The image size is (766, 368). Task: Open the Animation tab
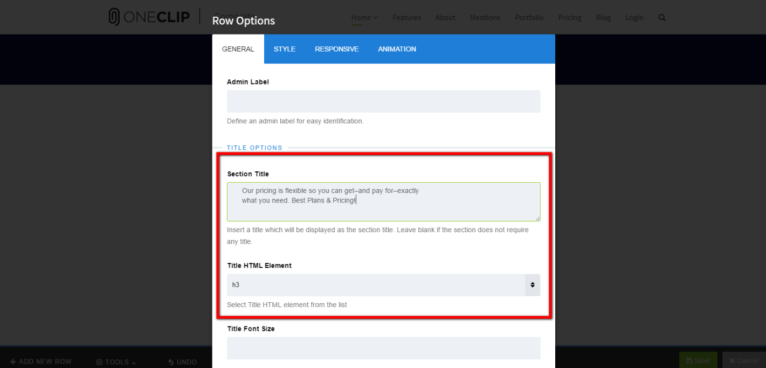click(397, 49)
